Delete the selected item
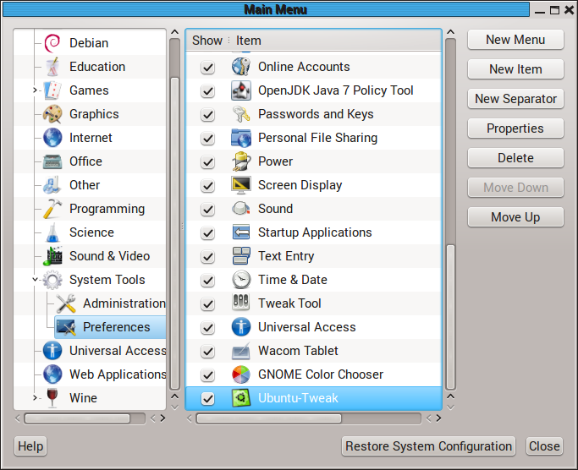Screen dimensions: 578x470 [515, 158]
